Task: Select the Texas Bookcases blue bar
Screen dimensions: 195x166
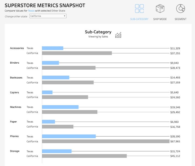Action: [55, 78]
